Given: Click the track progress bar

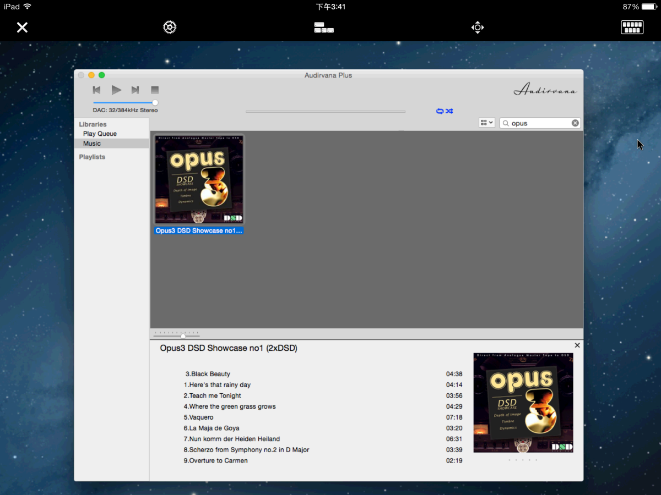Looking at the screenshot, I should click(x=325, y=112).
